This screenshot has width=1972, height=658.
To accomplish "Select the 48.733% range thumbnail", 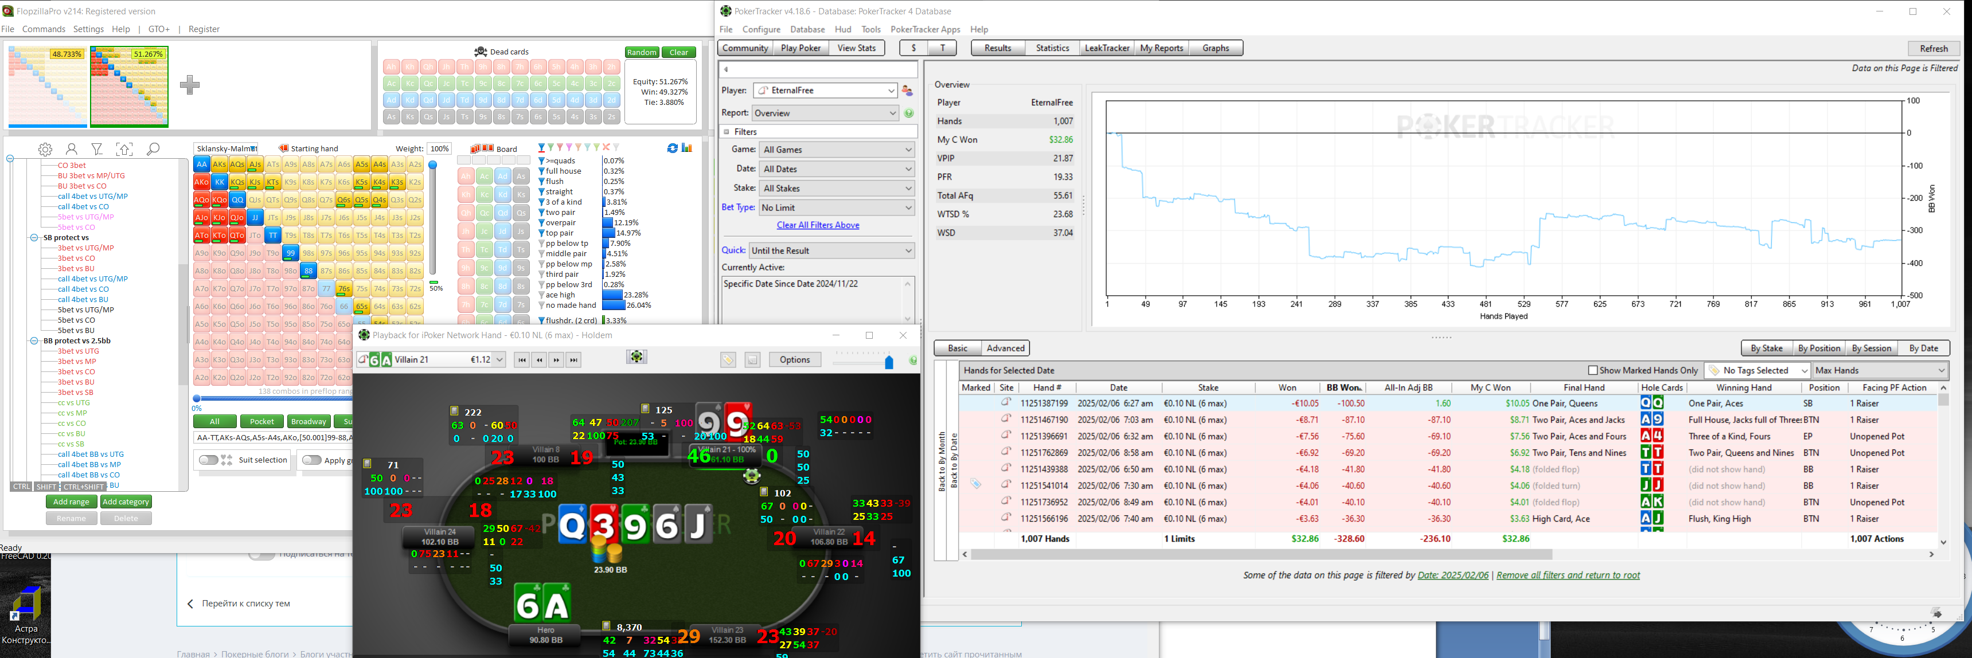I will coord(48,87).
